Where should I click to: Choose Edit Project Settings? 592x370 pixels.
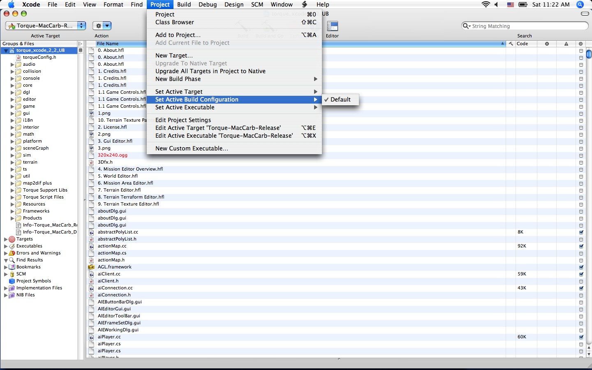(x=234, y=120)
